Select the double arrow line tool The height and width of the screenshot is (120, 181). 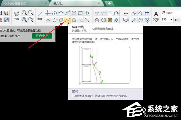[x=87, y=20]
